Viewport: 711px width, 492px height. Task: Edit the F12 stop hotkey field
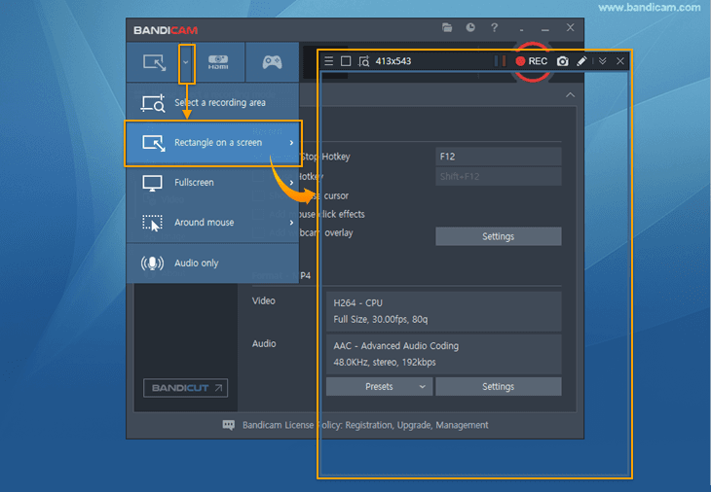(x=499, y=157)
